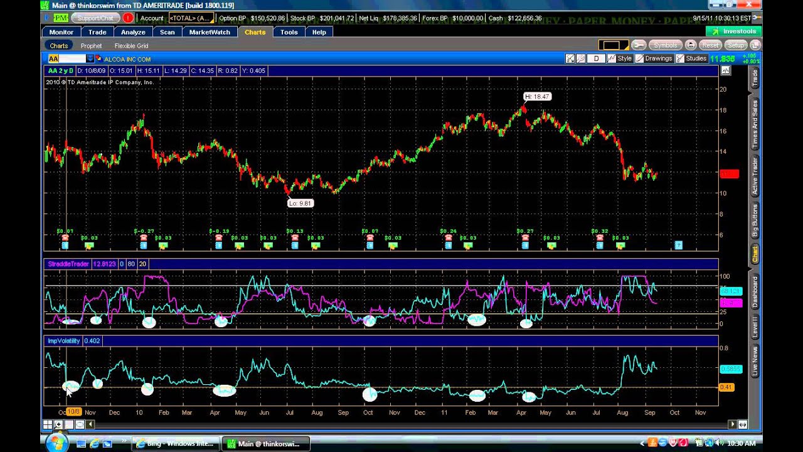Click the zoom-in magnifier icon below chart
Screen dimensions: 803x452
[58, 425]
